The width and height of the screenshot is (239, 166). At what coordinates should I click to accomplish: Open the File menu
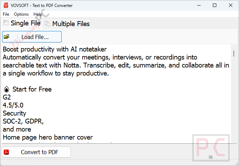(6, 14)
